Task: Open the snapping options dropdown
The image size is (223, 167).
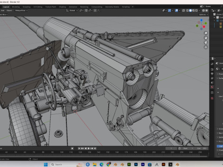Action: click(x=91, y=11)
